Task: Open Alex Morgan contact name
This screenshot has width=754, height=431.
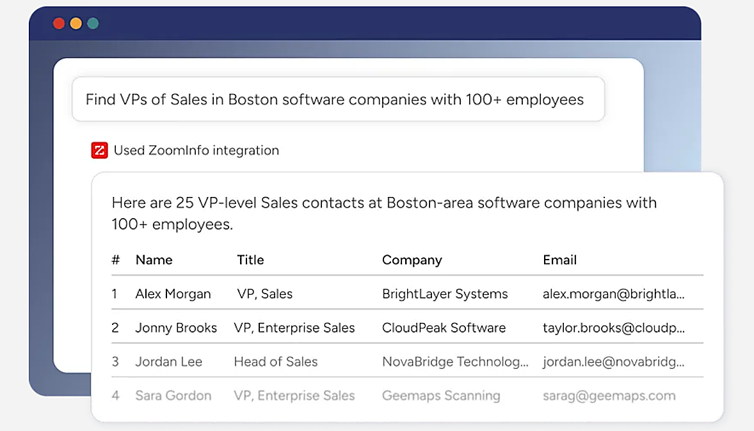Action: 173,294
